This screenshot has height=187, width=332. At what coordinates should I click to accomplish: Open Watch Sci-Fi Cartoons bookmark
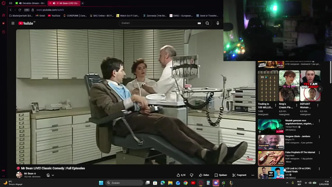point(128,16)
